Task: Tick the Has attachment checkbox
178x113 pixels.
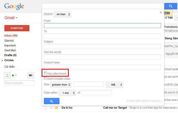Action: pos(45,73)
